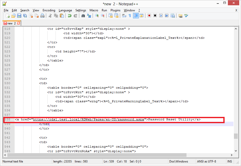
Task: Click the Open file toolbar icon
Action: tap(13, 16)
